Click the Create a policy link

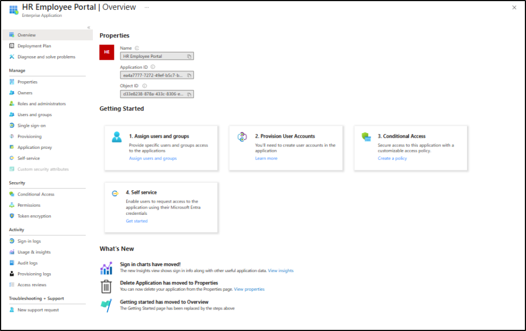tap(392, 158)
